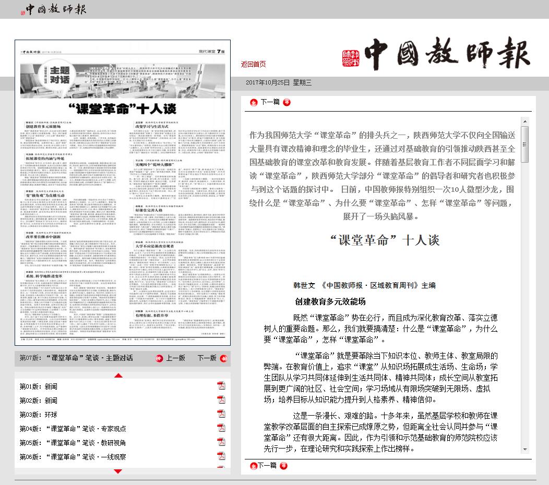Open 第04版：“课堂革命”笔谈·专家观点
Viewport: 549px width, 485px height.
(x=73, y=429)
